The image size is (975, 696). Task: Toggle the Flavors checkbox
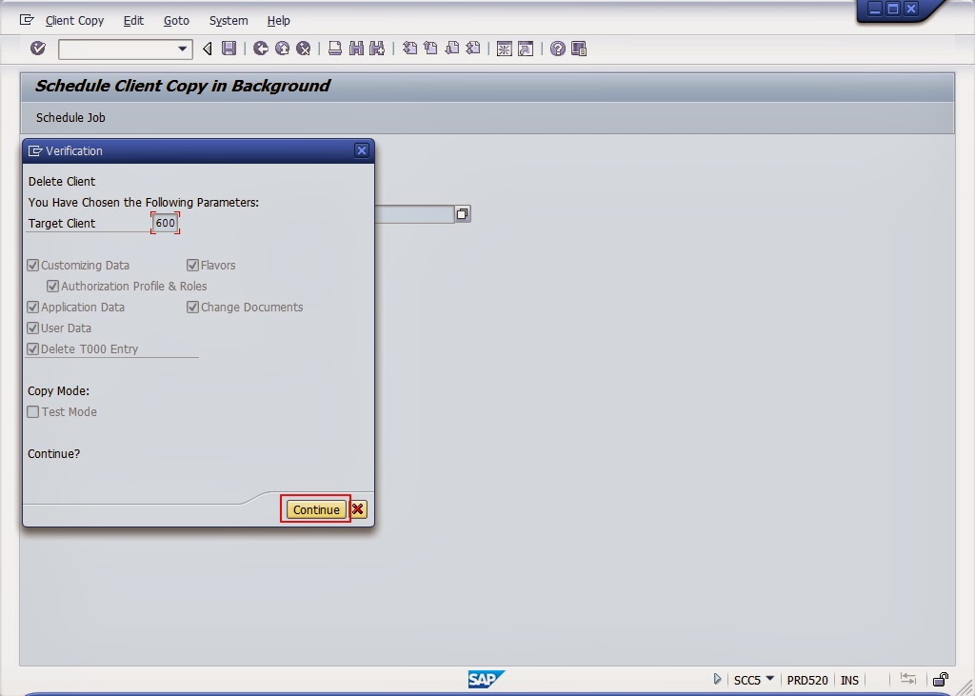[192, 265]
